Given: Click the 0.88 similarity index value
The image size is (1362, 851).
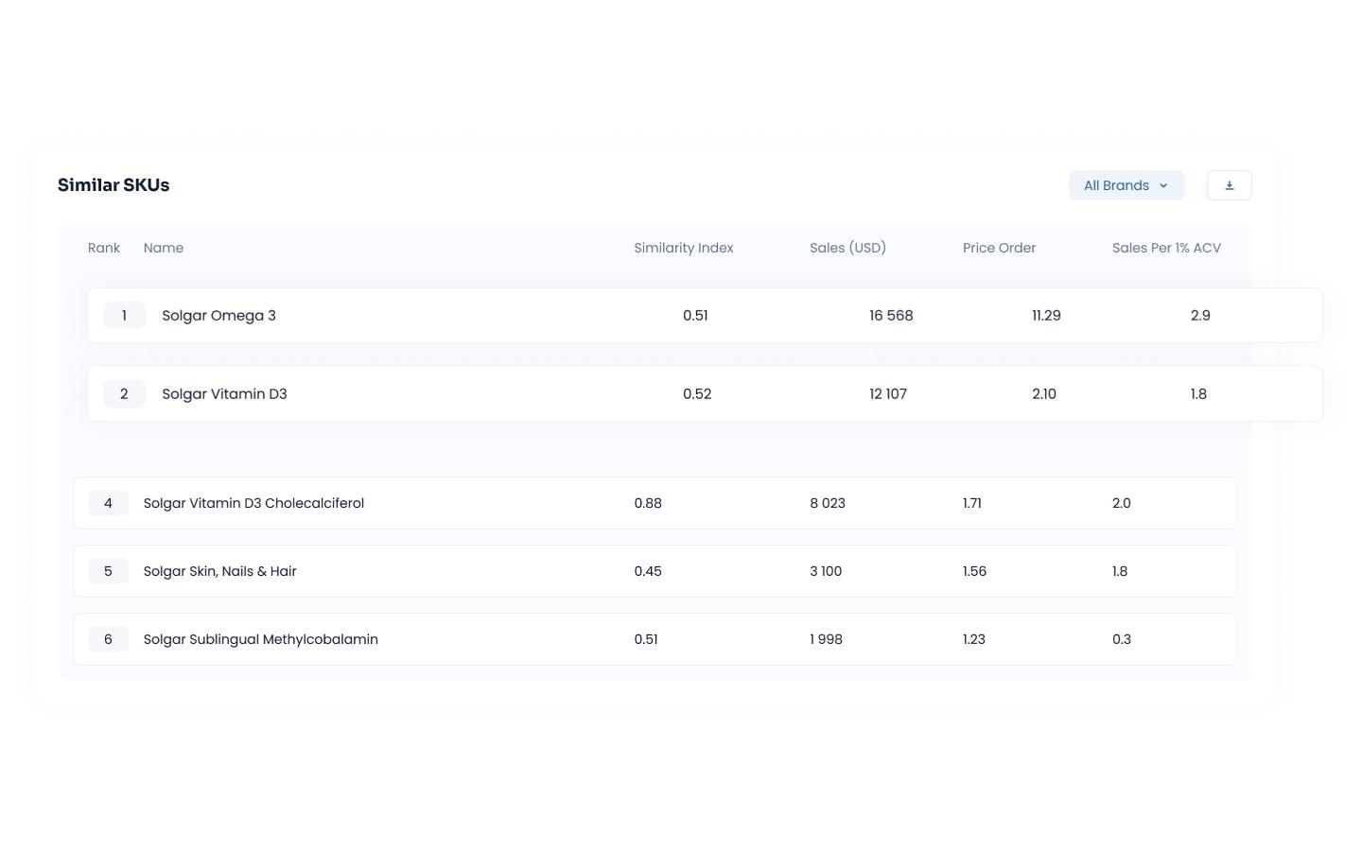Looking at the screenshot, I should coord(648,503).
